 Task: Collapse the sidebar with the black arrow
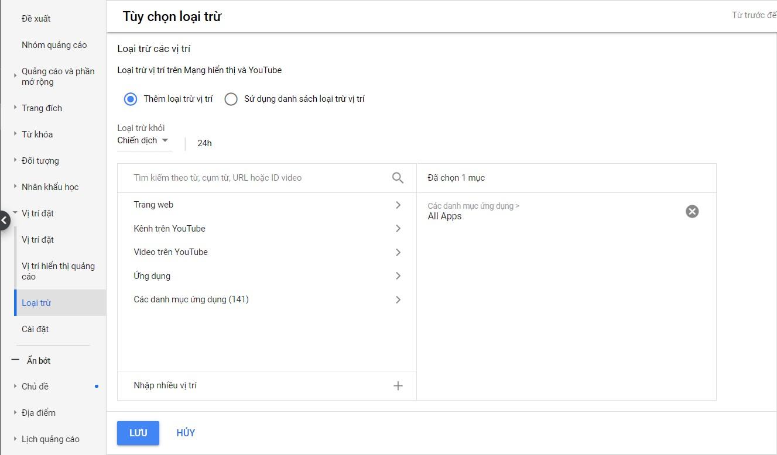tap(5, 220)
